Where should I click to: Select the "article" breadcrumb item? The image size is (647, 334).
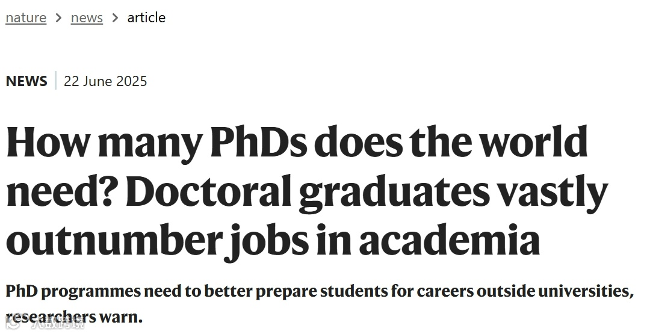(146, 18)
